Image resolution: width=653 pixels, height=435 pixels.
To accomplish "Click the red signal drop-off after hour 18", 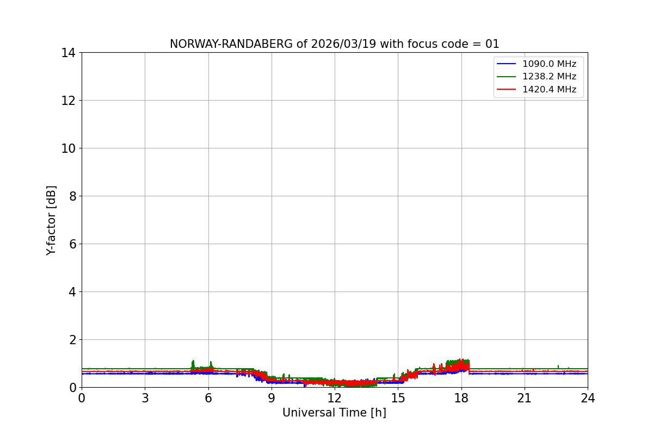I will (x=469, y=367).
